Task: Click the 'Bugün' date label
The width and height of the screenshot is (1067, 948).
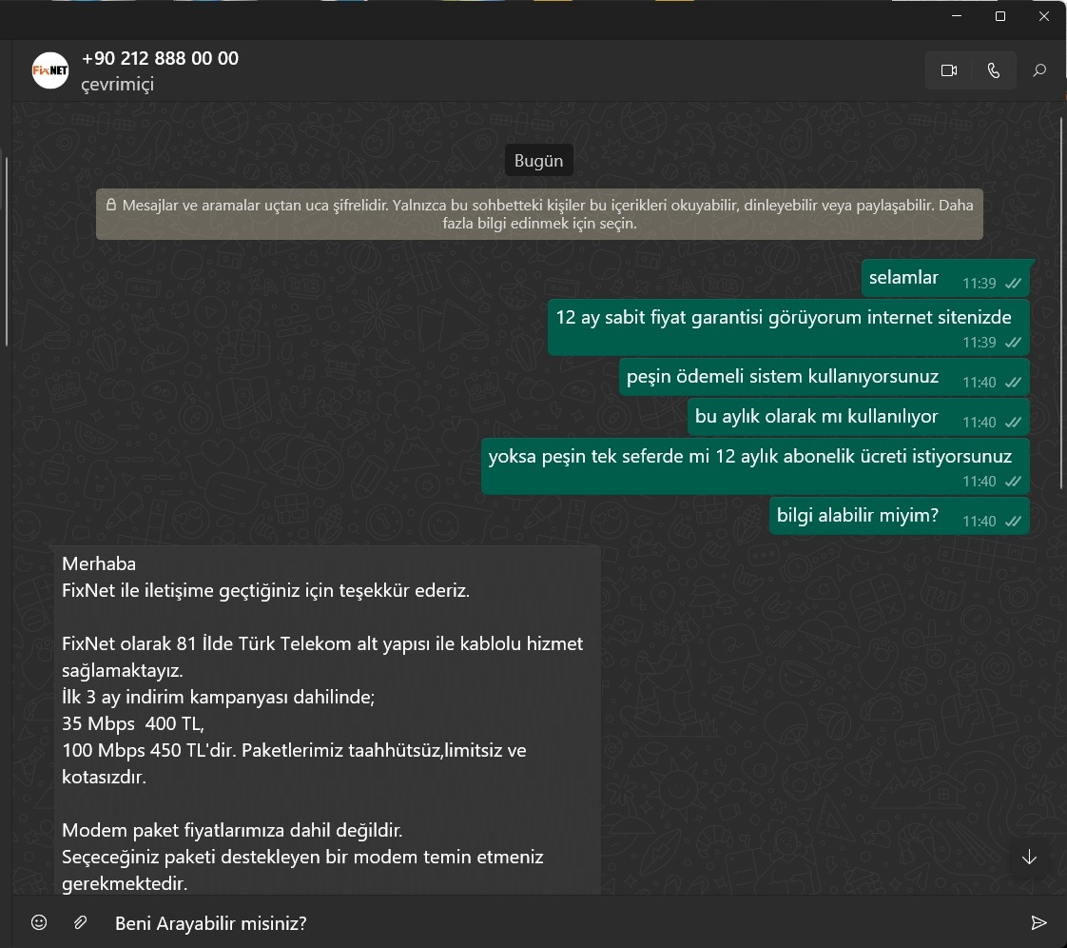Action: click(x=538, y=161)
